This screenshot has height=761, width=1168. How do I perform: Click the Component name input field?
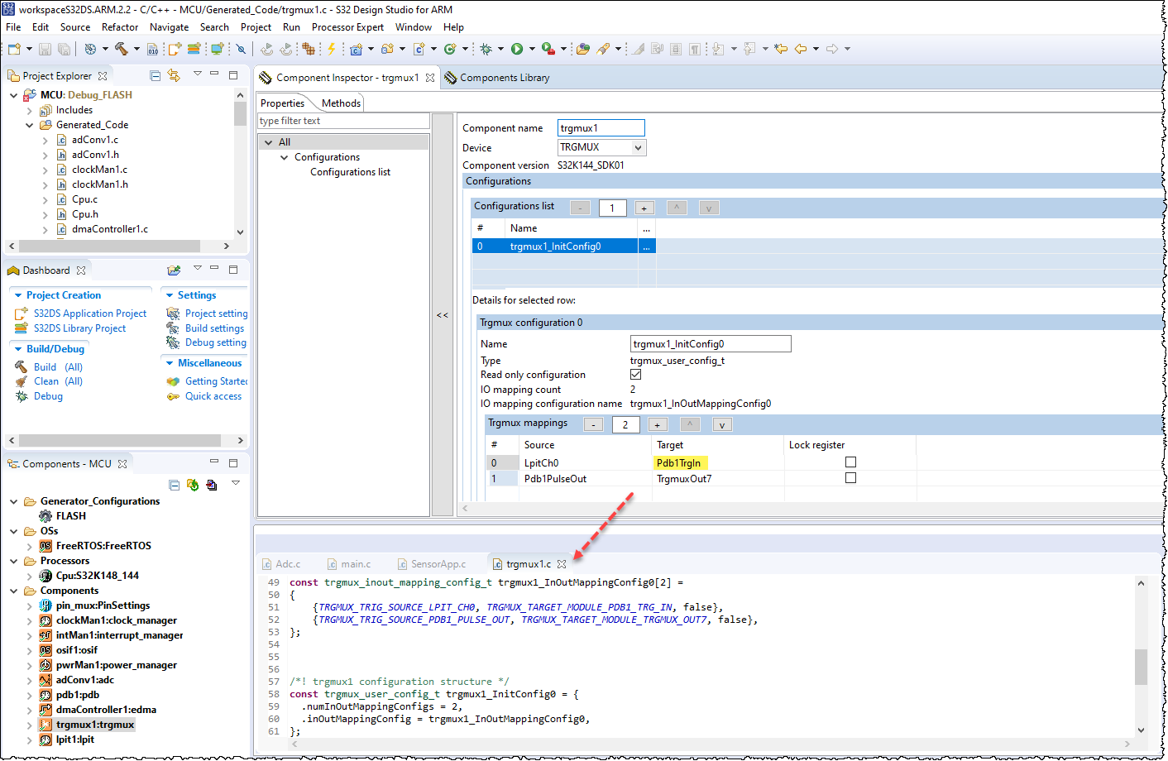coord(601,128)
